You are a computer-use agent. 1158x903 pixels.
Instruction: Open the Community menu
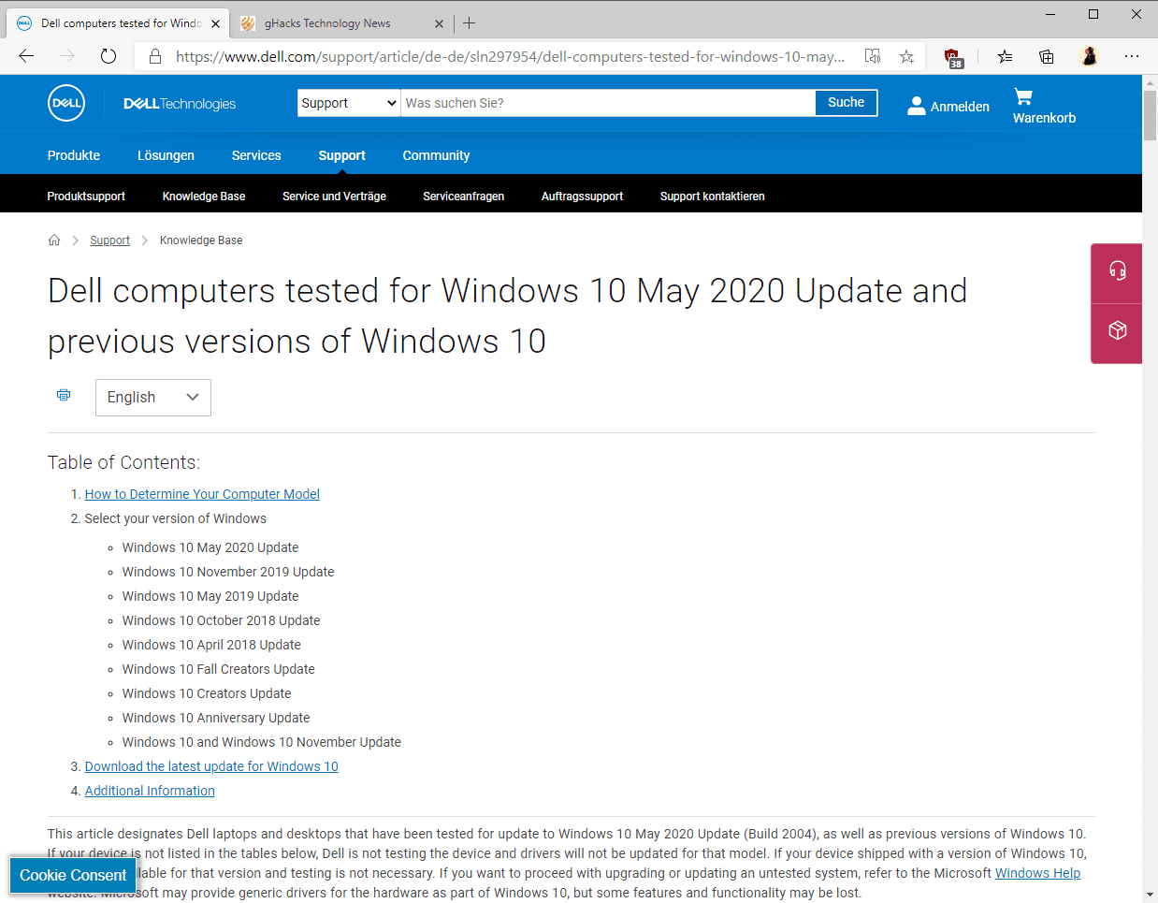[436, 155]
